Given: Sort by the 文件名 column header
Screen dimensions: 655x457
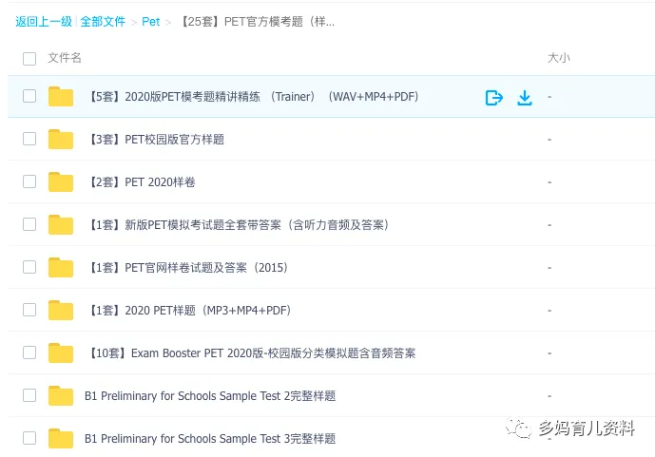Looking at the screenshot, I should coord(65,58).
